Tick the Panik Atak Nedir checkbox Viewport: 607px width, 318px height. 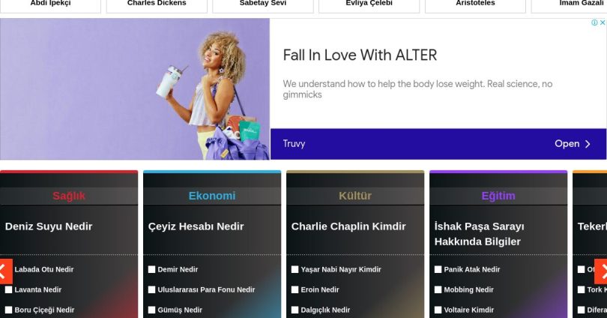(438, 269)
